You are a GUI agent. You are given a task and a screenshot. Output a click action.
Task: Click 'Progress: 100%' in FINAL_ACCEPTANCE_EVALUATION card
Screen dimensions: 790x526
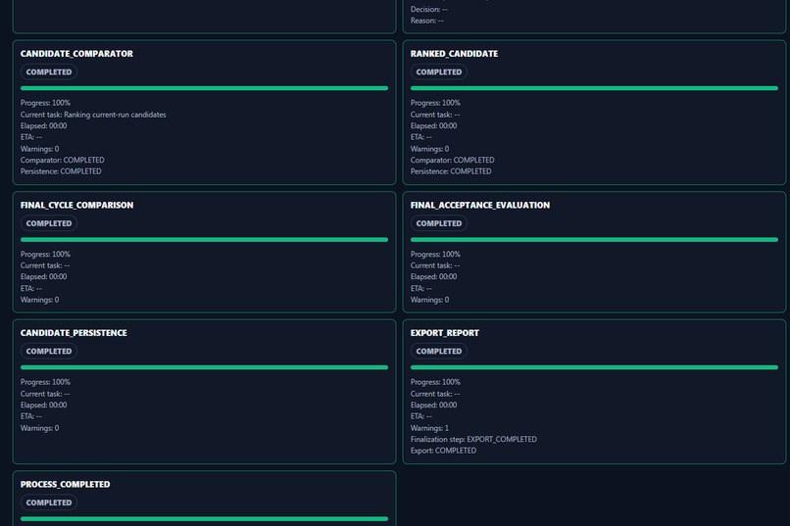click(435, 255)
